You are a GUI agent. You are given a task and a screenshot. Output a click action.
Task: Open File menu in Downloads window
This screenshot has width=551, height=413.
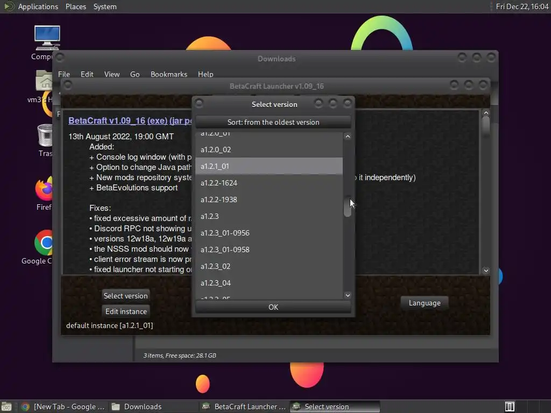pos(64,74)
